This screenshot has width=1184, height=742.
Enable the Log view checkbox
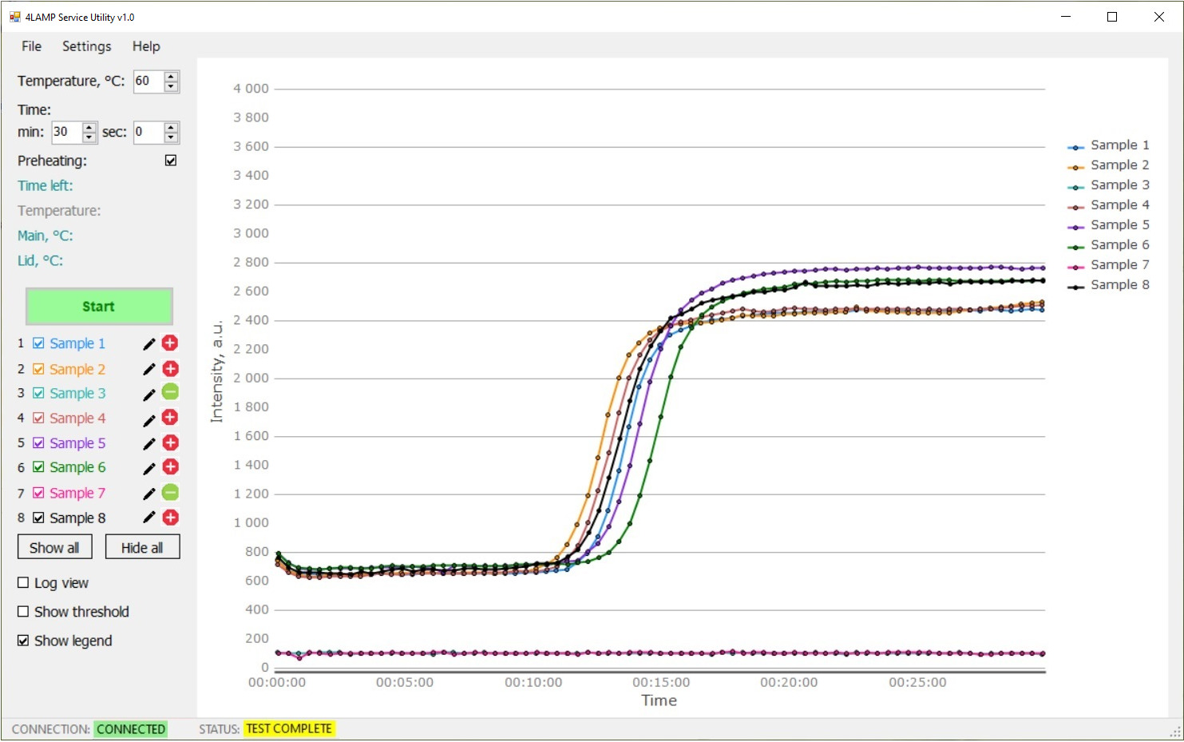[x=23, y=583]
